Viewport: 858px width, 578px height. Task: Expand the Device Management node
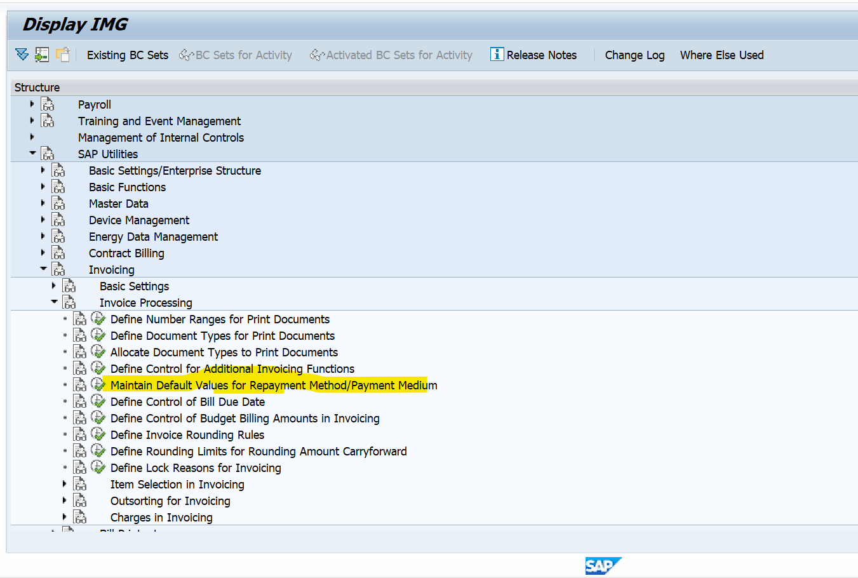pos(43,219)
